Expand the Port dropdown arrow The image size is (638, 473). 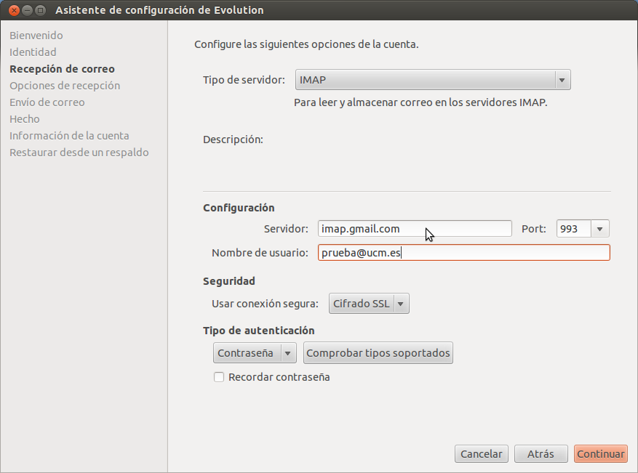coord(599,229)
